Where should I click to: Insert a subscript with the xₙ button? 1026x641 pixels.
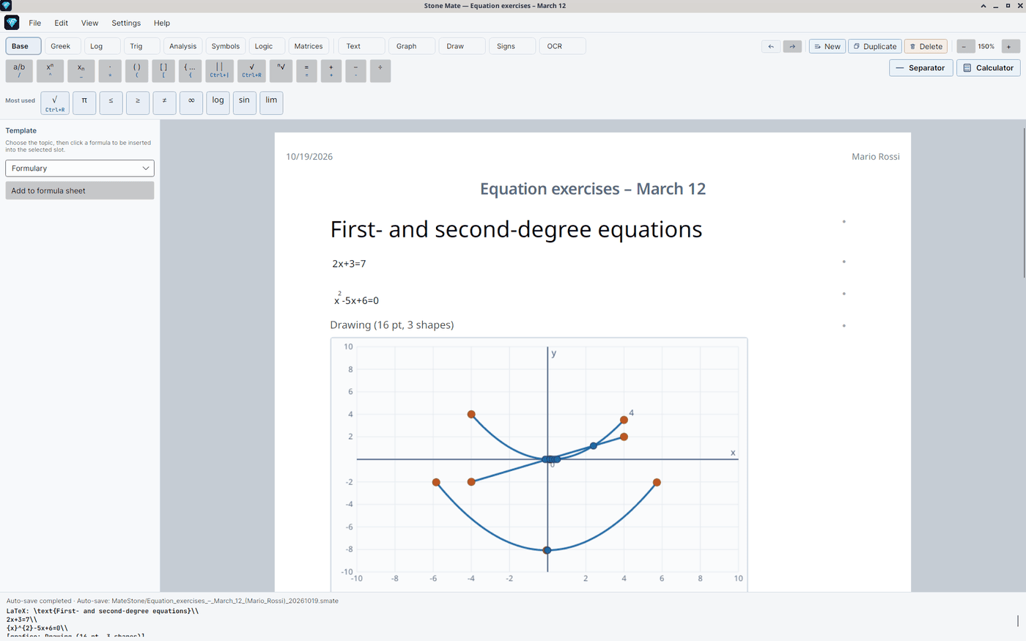(x=81, y=70)
